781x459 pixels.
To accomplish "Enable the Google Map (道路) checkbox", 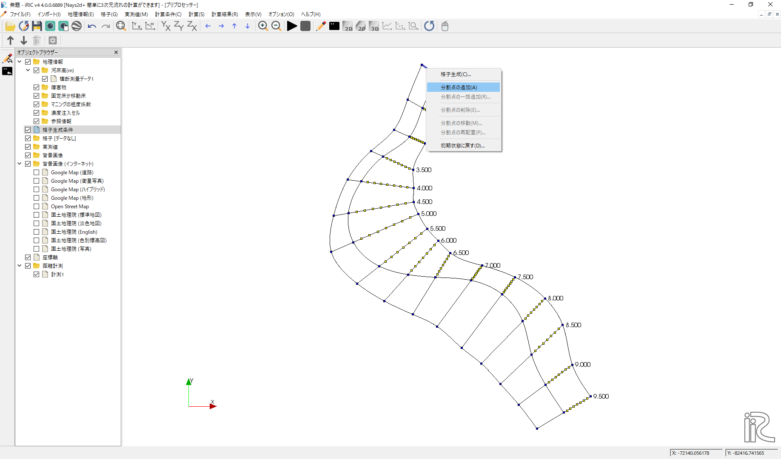I will [37, 173].
